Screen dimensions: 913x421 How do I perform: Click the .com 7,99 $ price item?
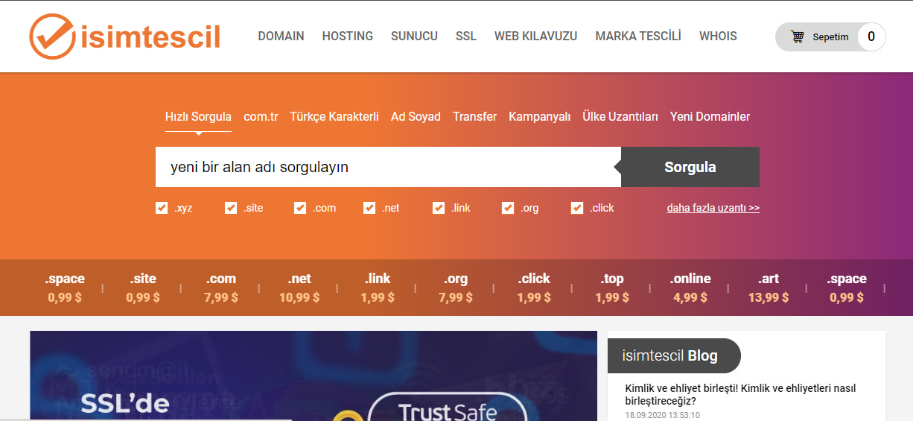[221, 288]
